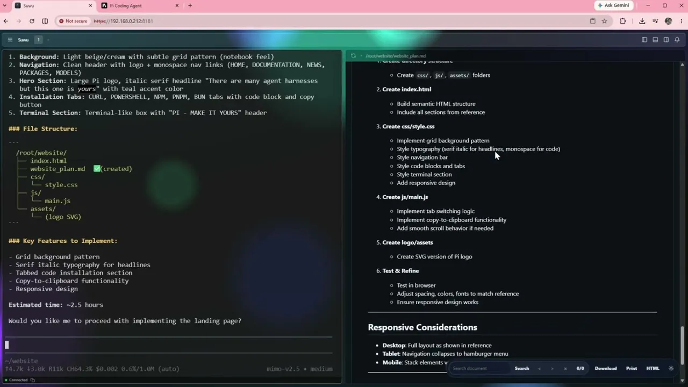Click "Create js/main.js" step heading
Viewport: 688px width, 387px height.
[405, 197]
